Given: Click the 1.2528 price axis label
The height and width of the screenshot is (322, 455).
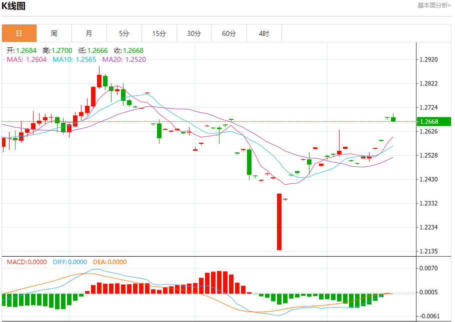Looking at the screenshot, I should (x=428, y=155).
